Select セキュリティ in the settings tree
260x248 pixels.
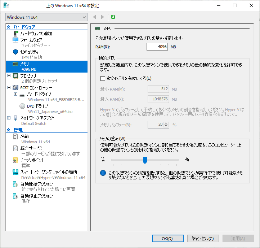(30, 52)
